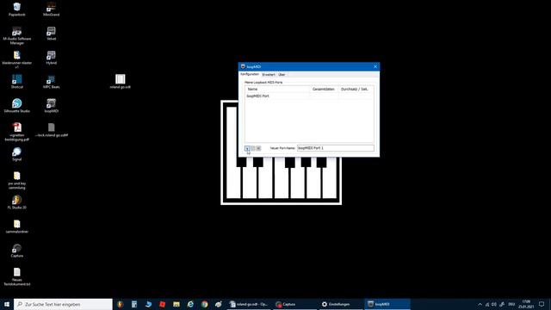Open the notification center
The width and height of the screenshot is (551, 310).
point(542,304)
